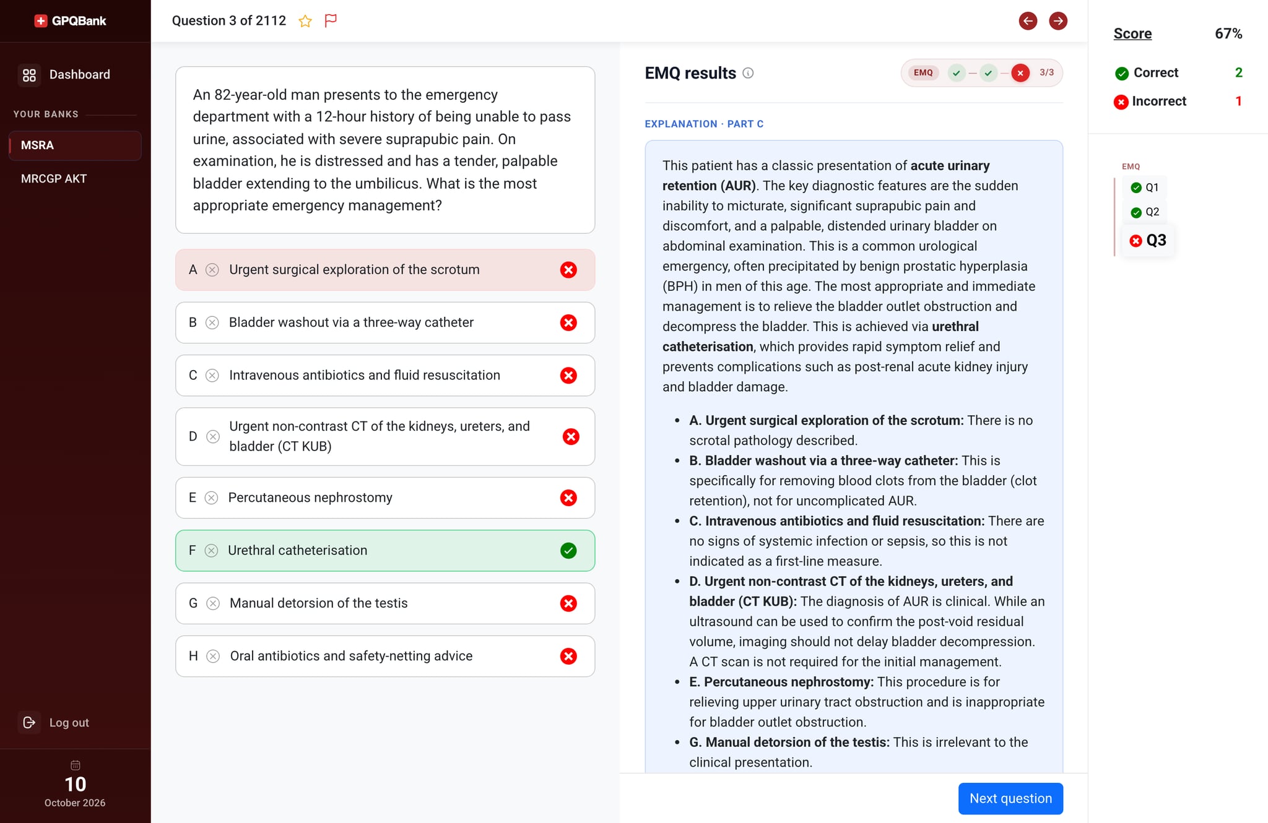Select option A scrotum exploration
1268x823 pixels.
pyautogui.click(x=385, y=270)
